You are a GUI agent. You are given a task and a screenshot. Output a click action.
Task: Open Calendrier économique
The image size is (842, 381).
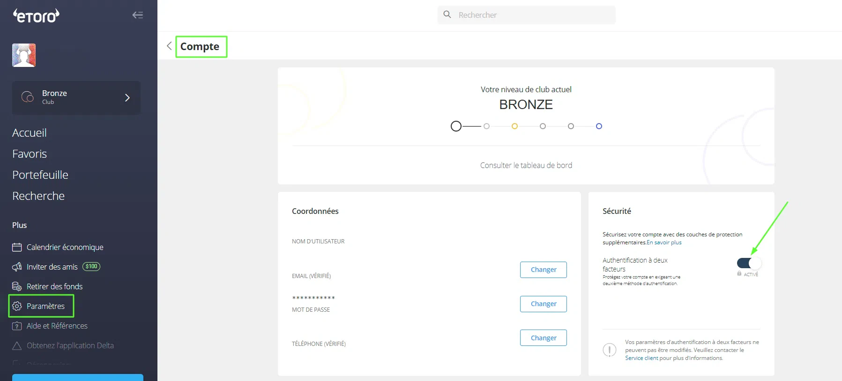coord(65,247)
